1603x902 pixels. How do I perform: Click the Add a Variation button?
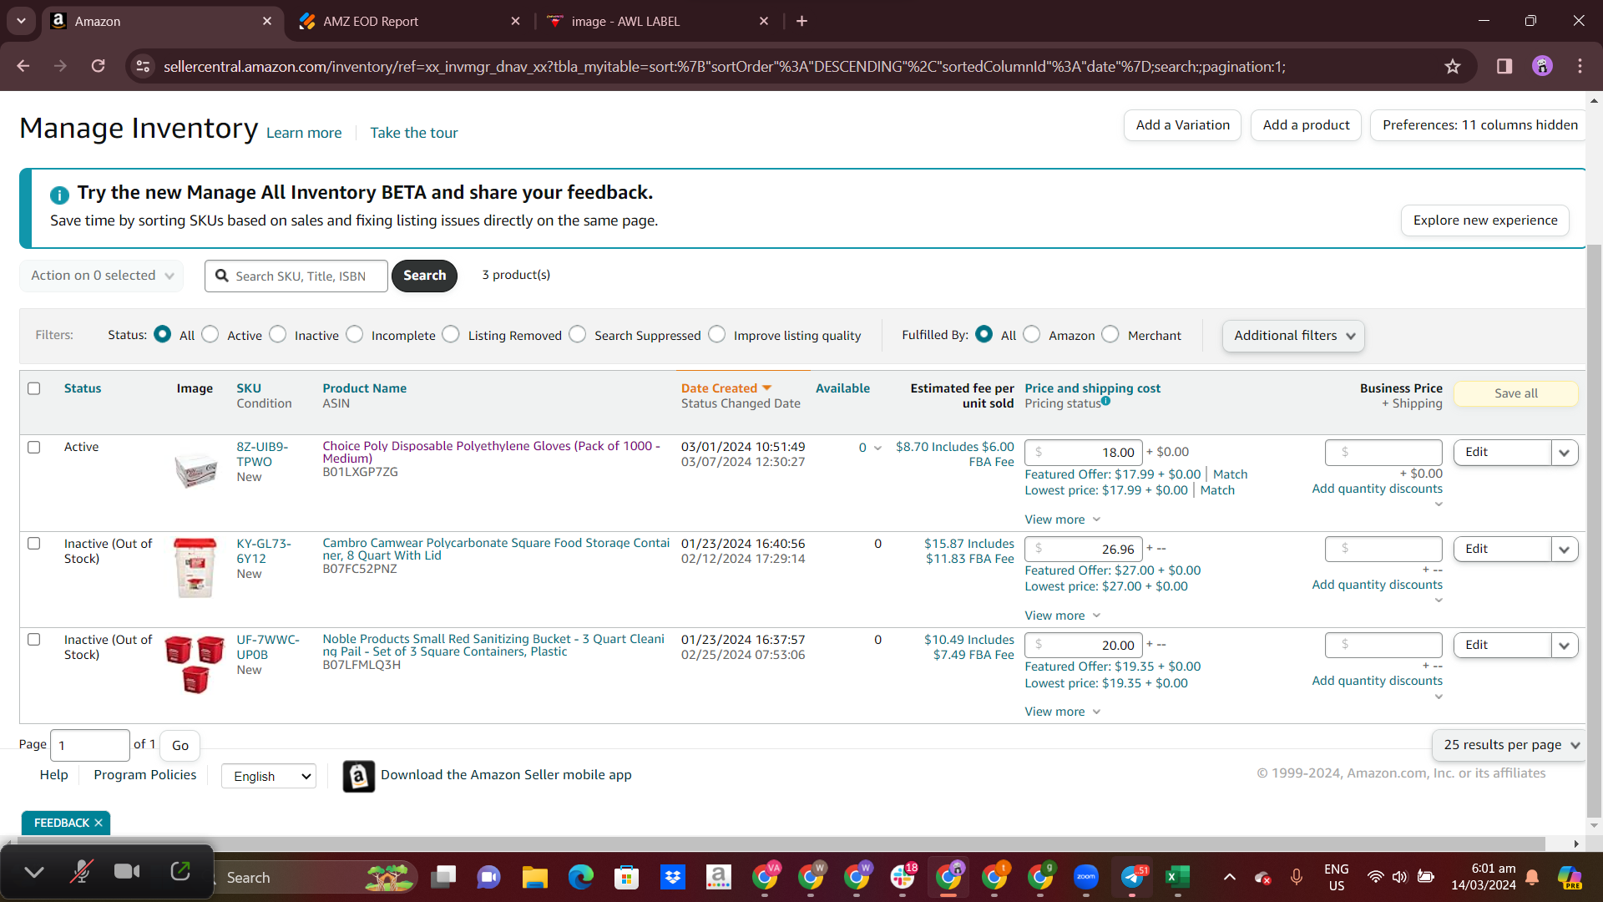pos(1182,125)
